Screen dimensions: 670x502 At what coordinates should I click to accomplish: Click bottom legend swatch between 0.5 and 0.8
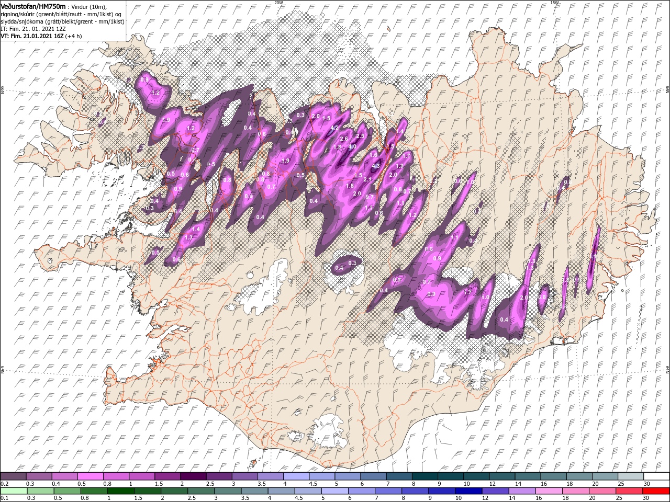[67, 490]
